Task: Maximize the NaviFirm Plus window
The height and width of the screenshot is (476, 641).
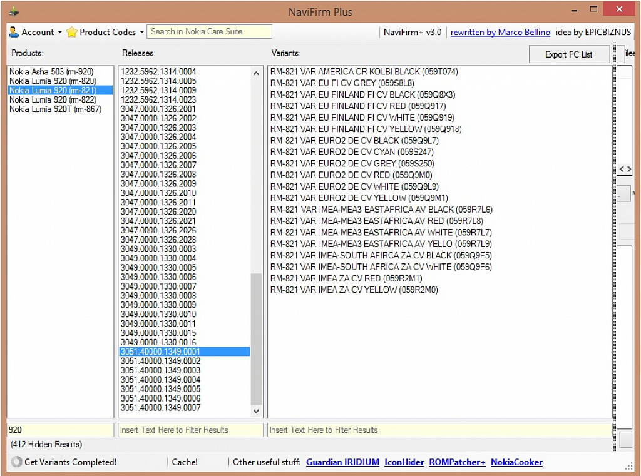Action: pyautogui.click(x=593, y=9)
